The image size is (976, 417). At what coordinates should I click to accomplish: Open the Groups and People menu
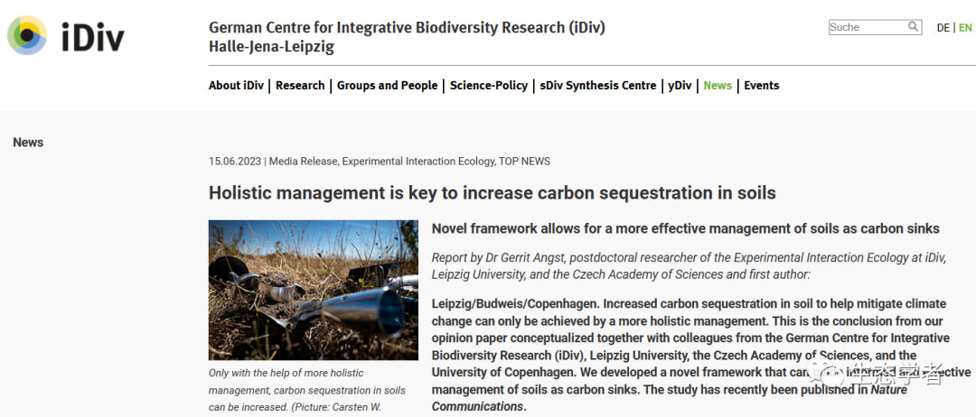[387, 86]
